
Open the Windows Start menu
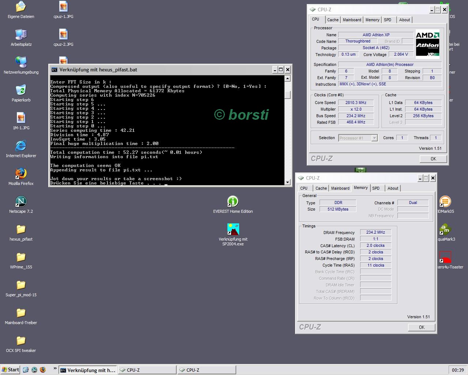10,370
